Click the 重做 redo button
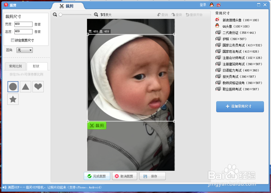271x193 pixels. (177, 15)
